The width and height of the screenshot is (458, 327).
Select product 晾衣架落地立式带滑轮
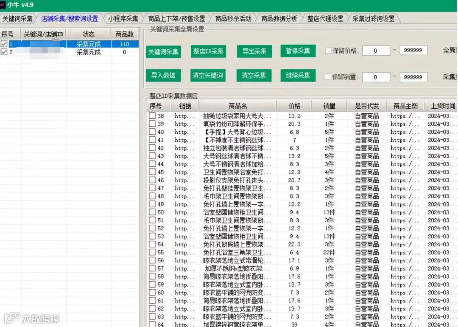pos(237,260)
